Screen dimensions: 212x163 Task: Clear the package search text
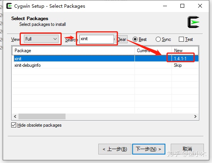(x=122, y=39)
